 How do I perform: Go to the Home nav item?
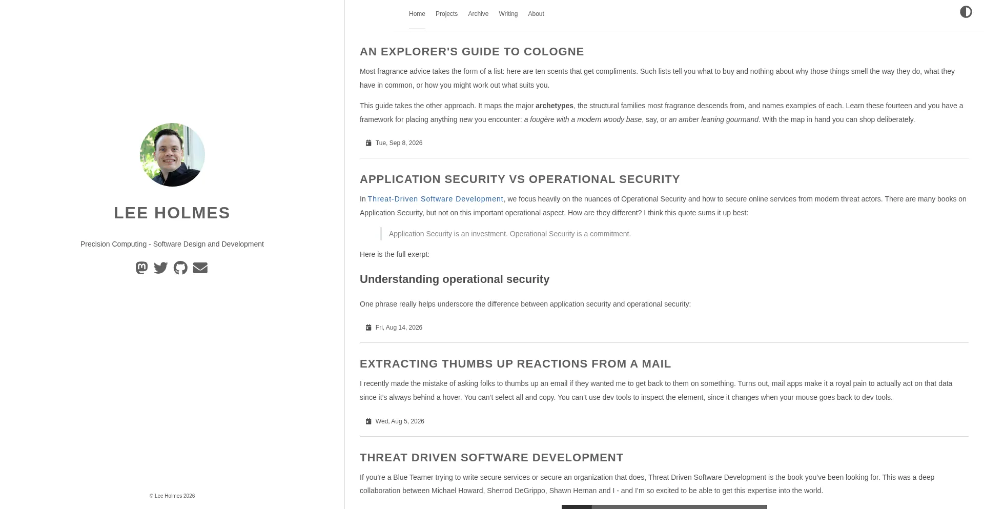click(x=417, y=14)
